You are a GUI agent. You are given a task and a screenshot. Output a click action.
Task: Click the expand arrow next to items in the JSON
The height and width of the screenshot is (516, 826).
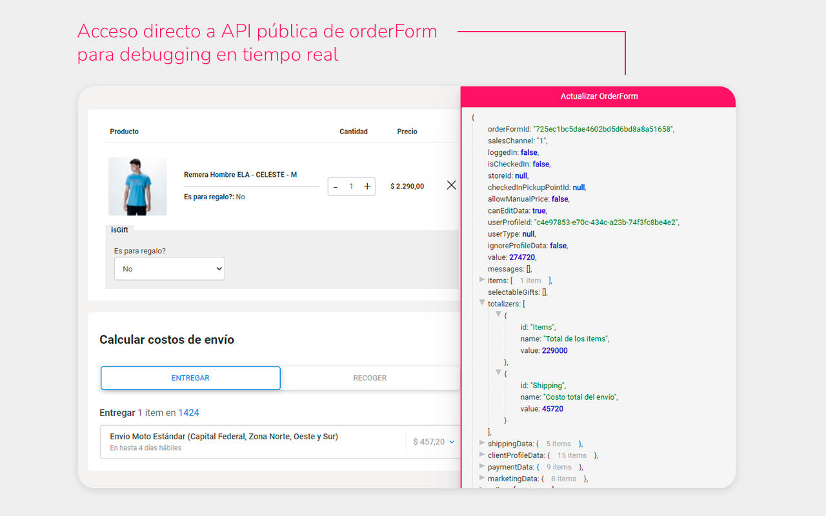pyautogui.click(x=482, y=280)
